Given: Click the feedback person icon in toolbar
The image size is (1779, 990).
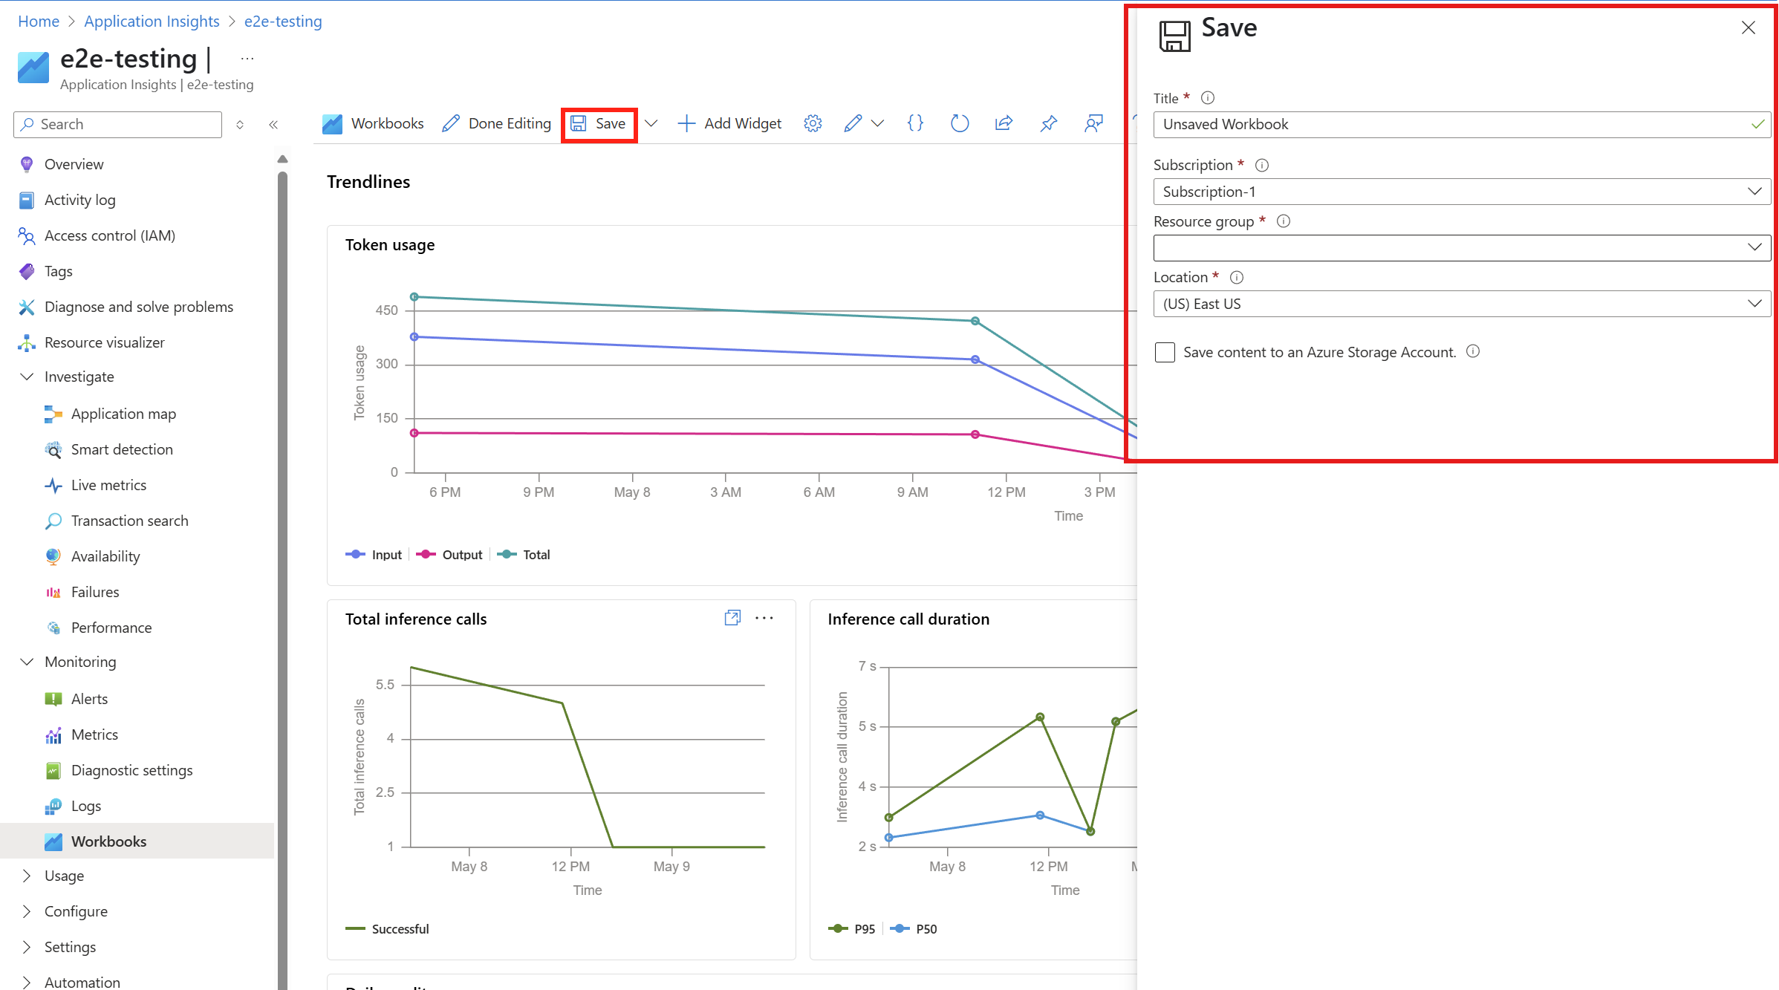Looking at the screenshot, I should pyautogui.click(x=1093, y=123).
